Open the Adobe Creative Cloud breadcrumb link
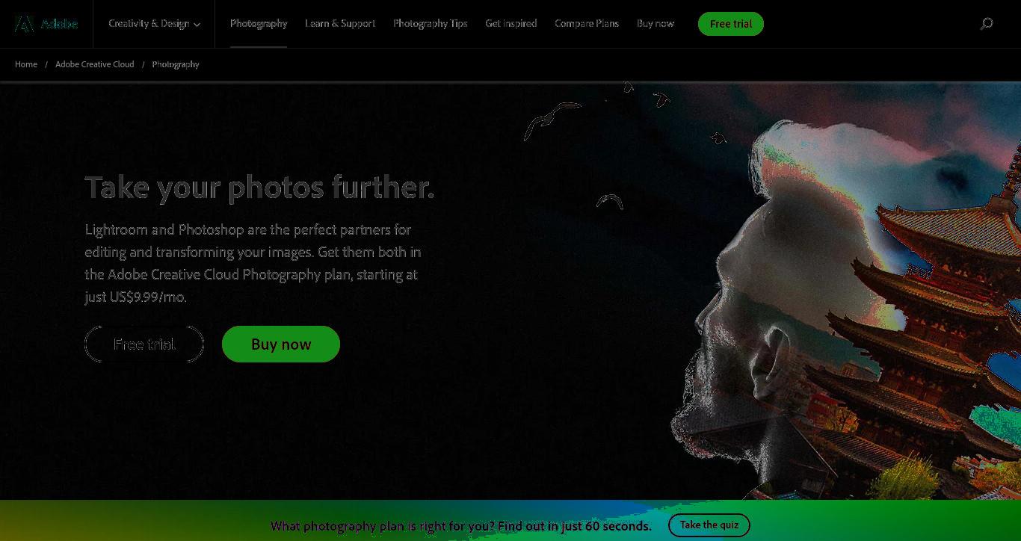The image size is (1021, 541). pos(95,64)
